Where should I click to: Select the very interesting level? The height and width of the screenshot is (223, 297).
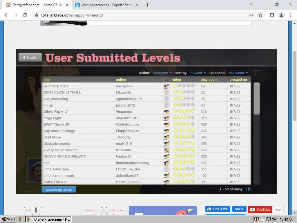tap(146, 99)
